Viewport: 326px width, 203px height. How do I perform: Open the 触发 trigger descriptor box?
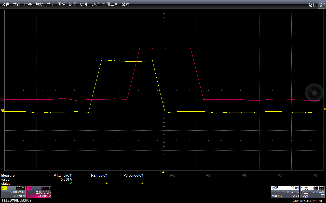pyautogui.click(x=313, y=192)
